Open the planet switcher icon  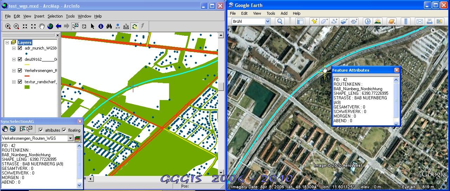[x=391, y=21]
